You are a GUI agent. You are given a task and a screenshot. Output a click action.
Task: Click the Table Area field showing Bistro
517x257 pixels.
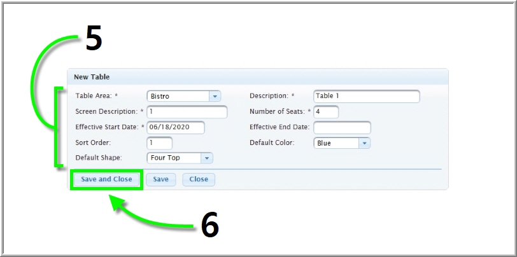pyautogui.click(x=178, y=96)
